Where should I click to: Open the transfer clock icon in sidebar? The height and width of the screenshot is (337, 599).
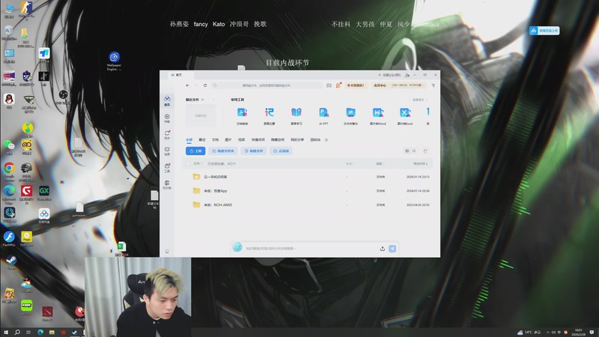(x=167, y=118)
